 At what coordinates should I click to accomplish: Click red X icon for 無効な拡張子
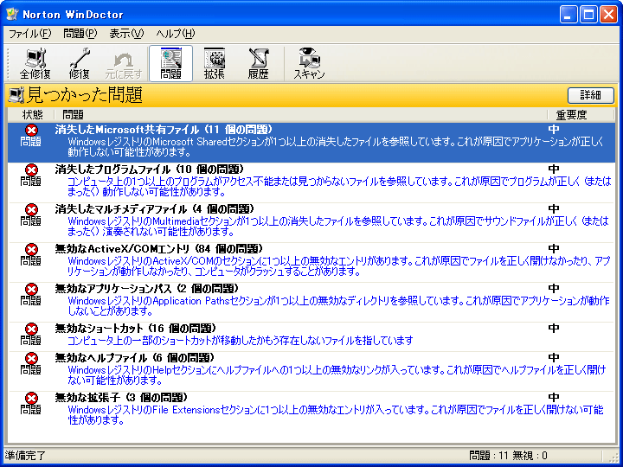pos(31,398)
